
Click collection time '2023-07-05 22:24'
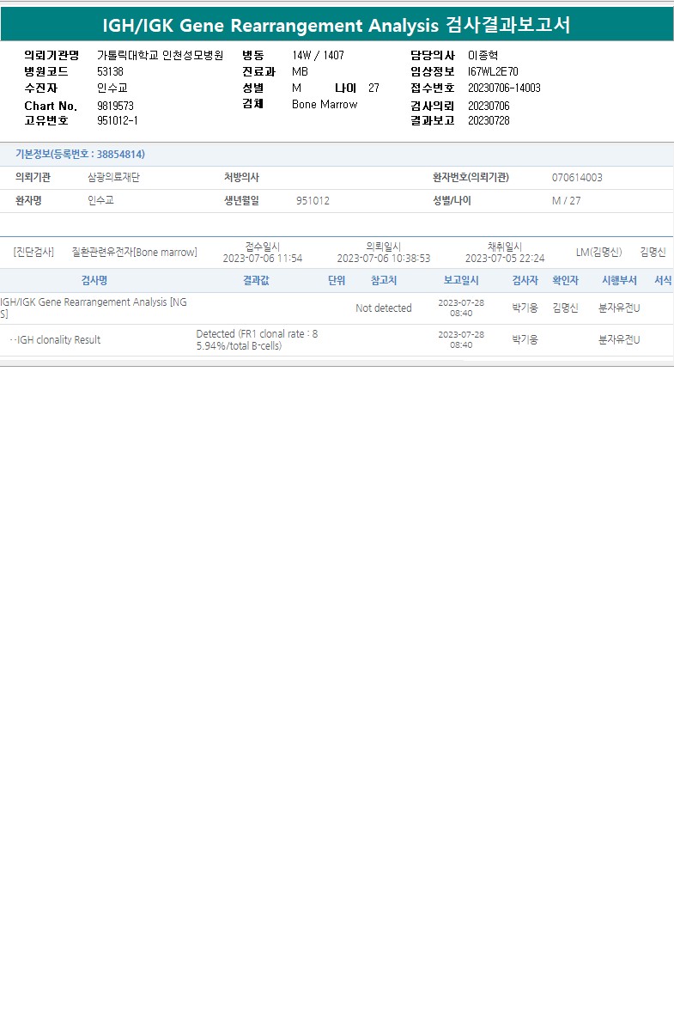coord(505,259)
